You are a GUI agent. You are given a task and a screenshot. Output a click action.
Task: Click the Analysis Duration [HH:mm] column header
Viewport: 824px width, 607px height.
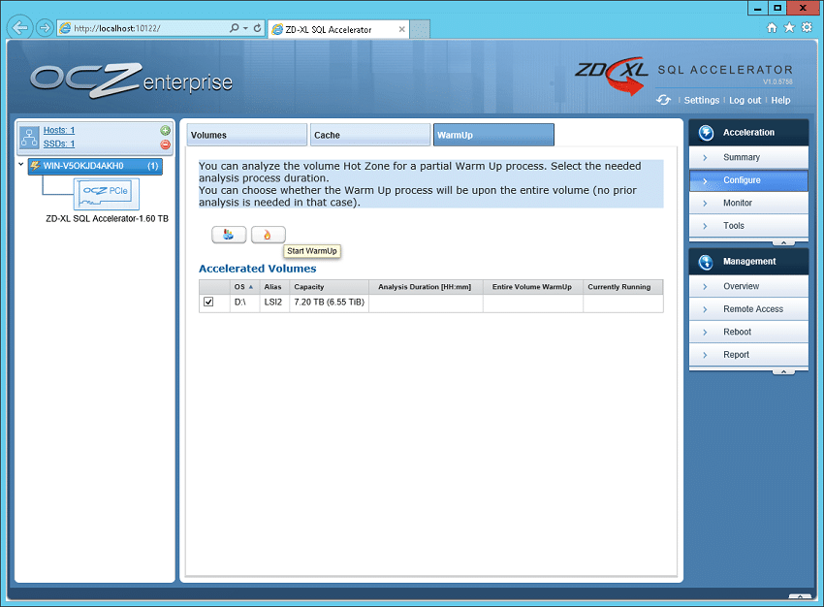426,286
